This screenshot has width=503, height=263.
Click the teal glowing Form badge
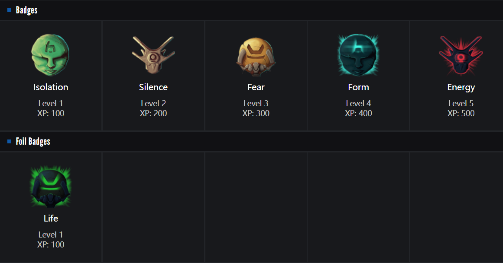(x=358, y=55)
